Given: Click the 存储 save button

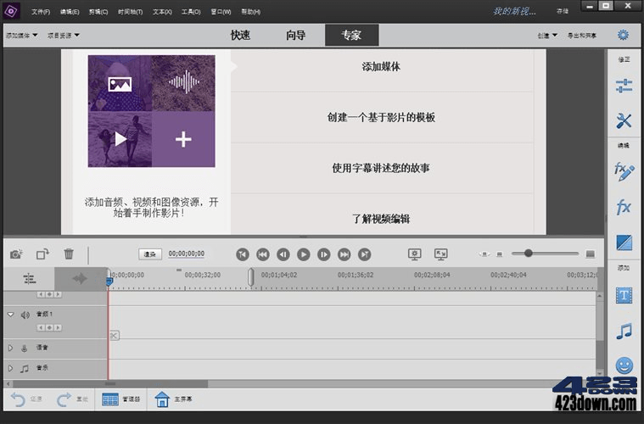Looking at the screenshot, I should (563, 11).
